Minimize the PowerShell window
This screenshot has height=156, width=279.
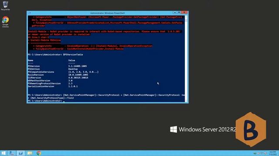point(175,13)
